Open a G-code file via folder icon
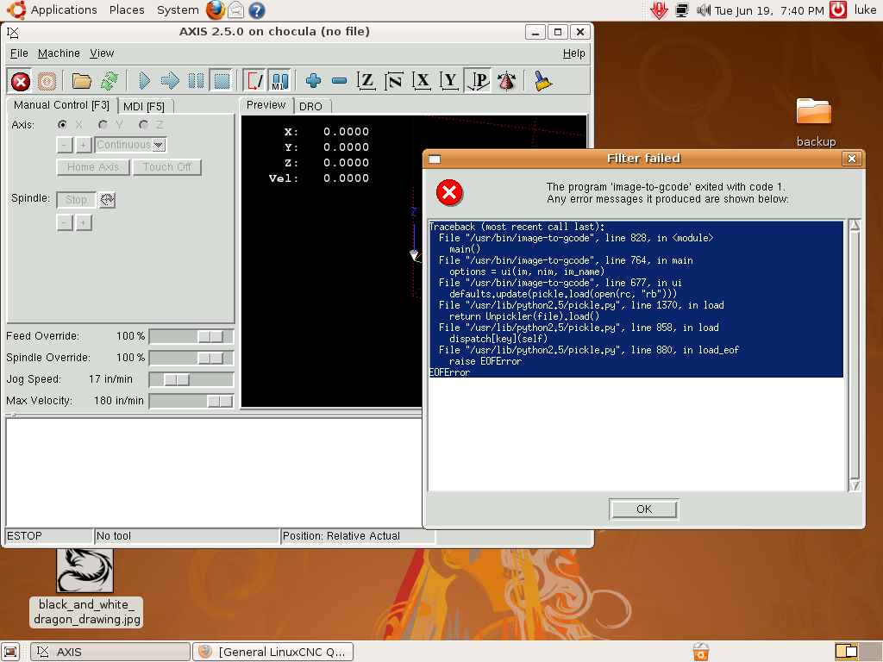The height and width of the screenshot is (662, 883). click(x=82, y=82)
